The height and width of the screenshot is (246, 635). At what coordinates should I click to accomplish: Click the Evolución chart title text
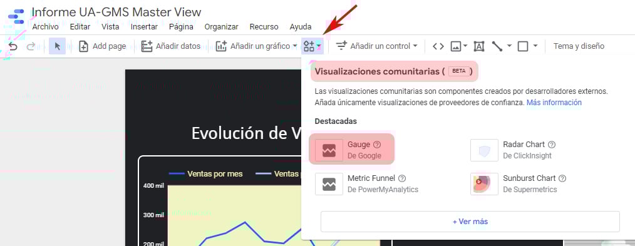pyautogui.click(x=245, y=133)
